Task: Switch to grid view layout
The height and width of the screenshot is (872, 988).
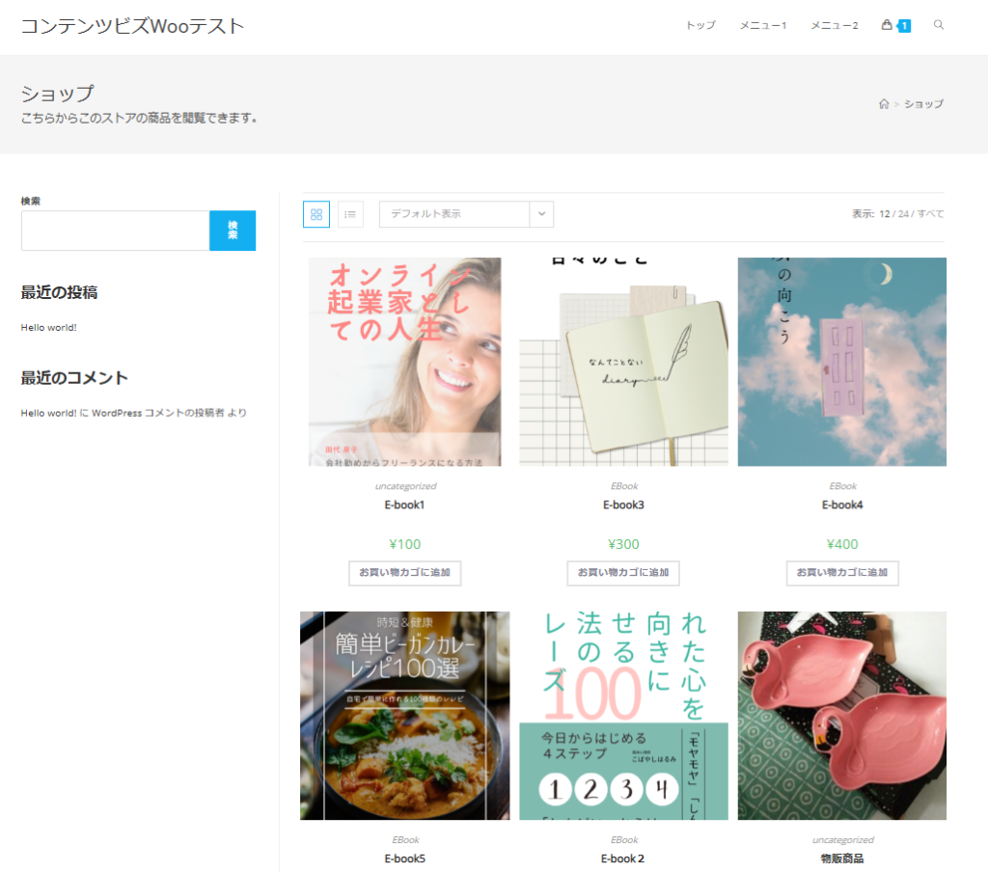Action: pos(316,214)
